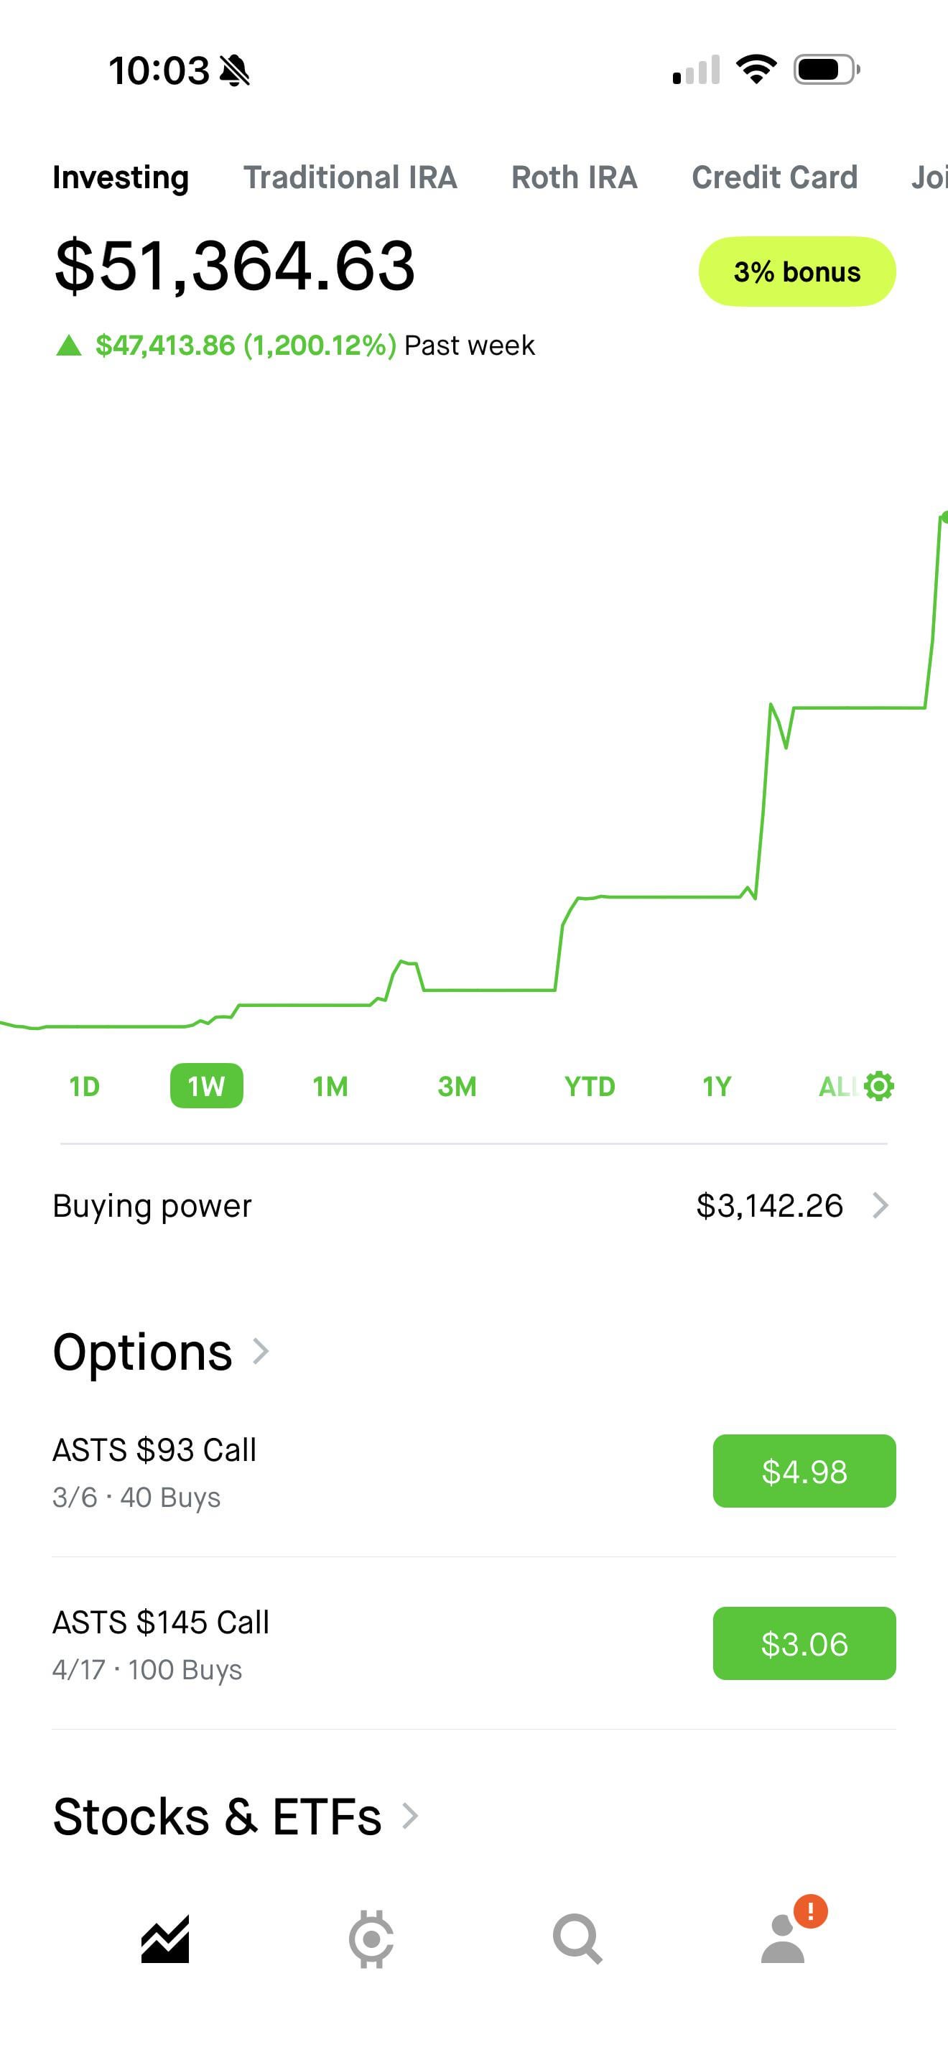Tap the $3.06 ASTS $145 Call price
948x2060 pixels.
804,1643
